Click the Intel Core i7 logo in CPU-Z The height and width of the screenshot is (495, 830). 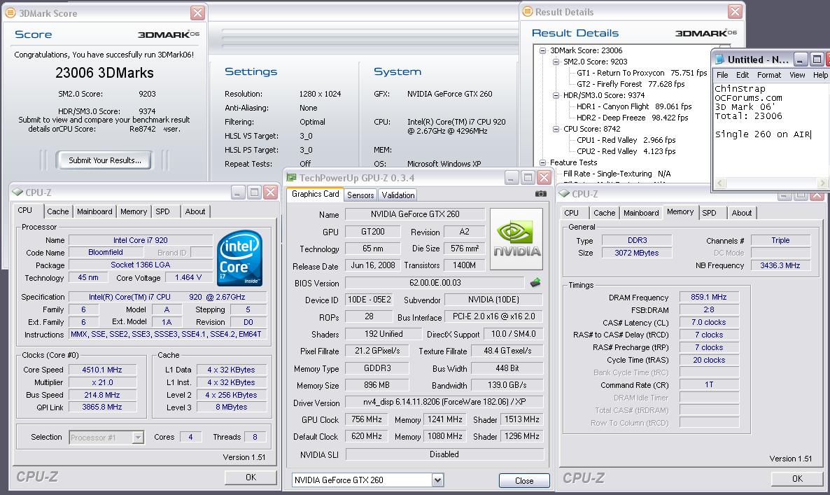(240, 258)
